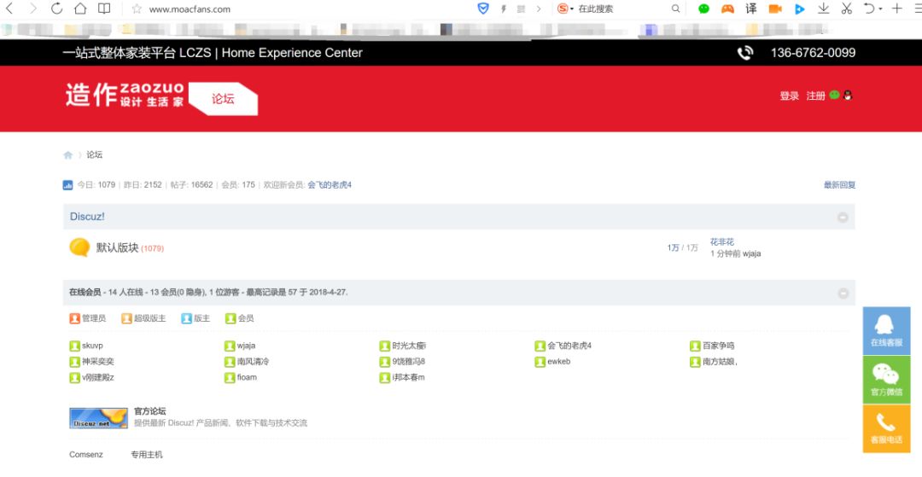Open the bookmarks book icon
Viewport: 922px width, 477px height.
coord(104,9)
